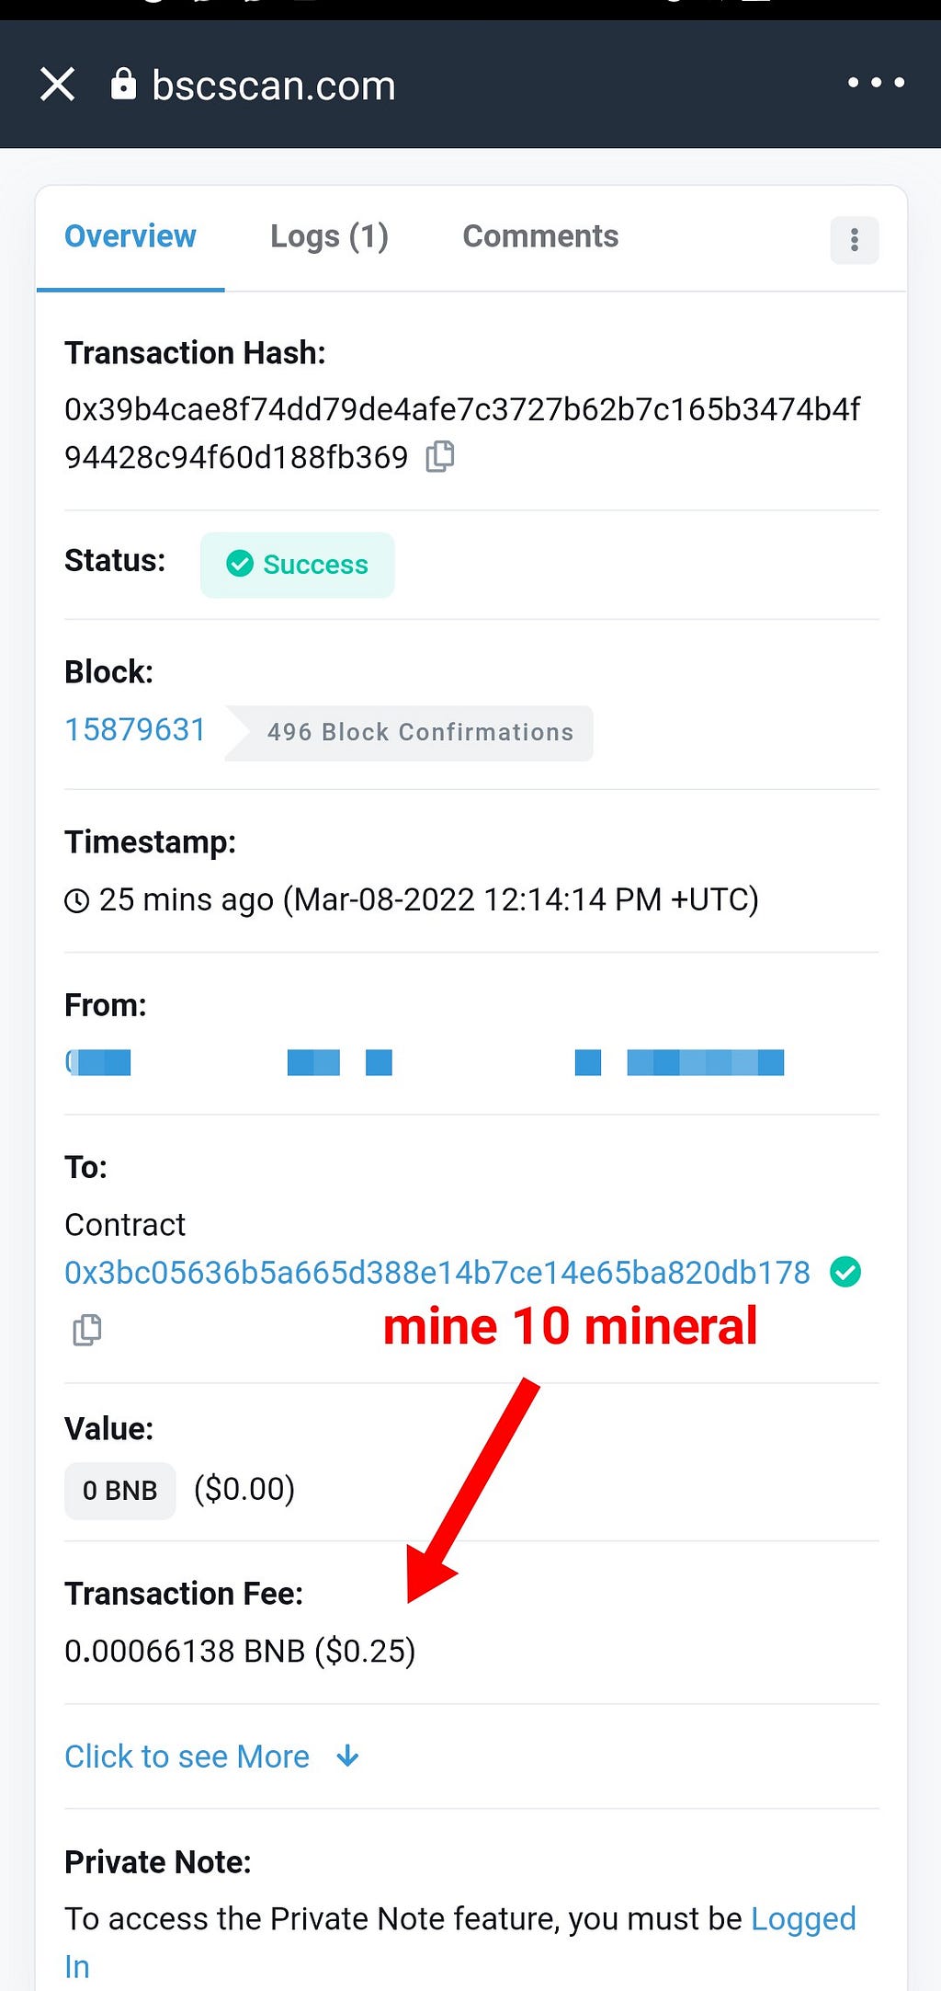
Task: Close the in-app browser with the X
Action: pyautogui.click(x=57, y=85)
